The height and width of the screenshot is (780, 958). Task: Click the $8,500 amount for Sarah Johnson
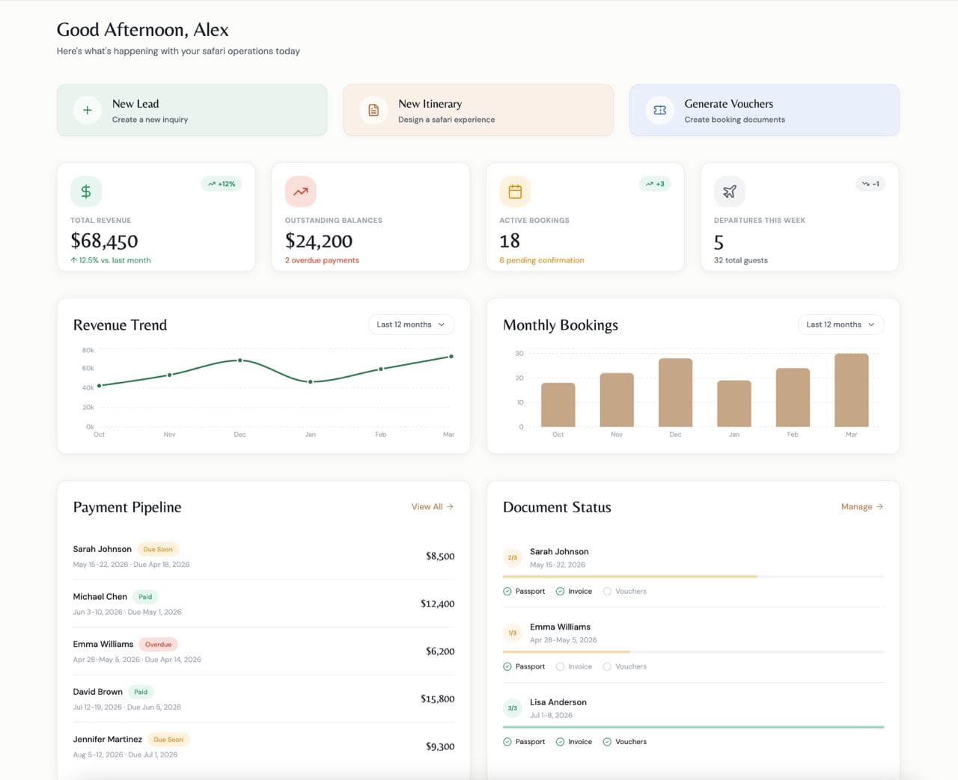(440, 556)
